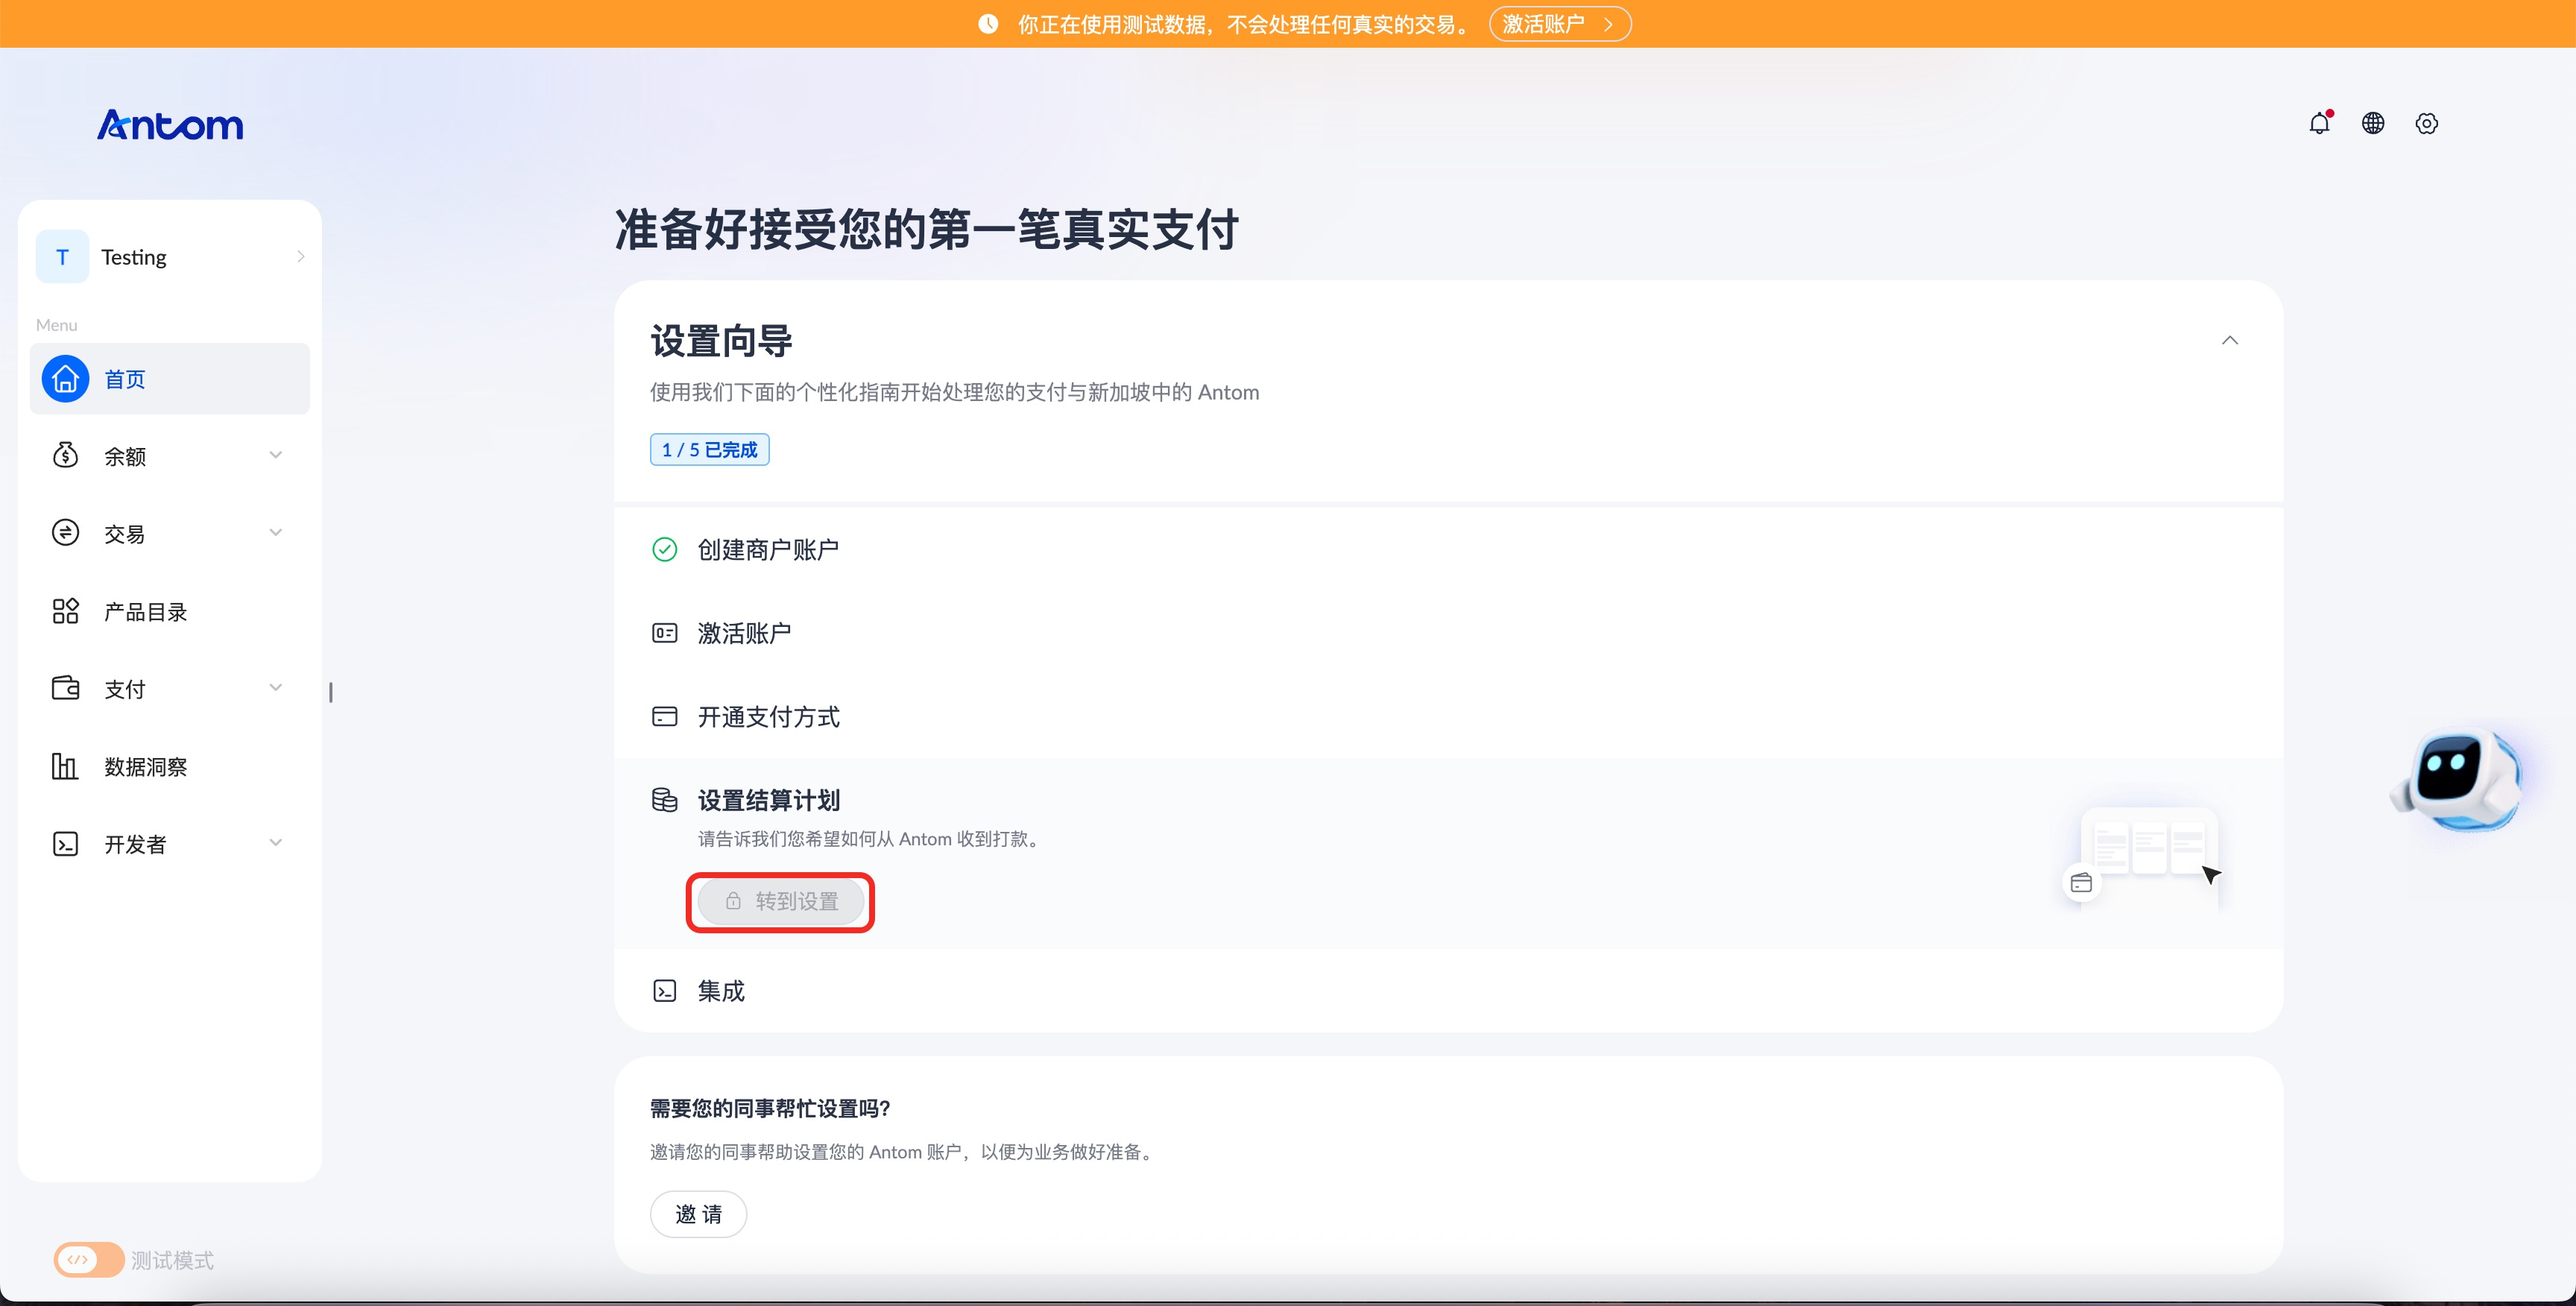Open the 支付 menu item
This screenshot has height=1306, width=2576.
click(170, 688)
